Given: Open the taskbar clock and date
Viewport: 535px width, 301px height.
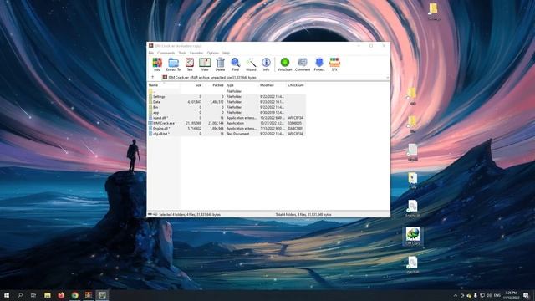Looking at the screenshot, I should tap(511, 295).
